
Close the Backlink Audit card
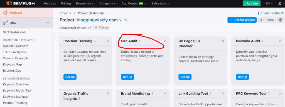(280, 41)
